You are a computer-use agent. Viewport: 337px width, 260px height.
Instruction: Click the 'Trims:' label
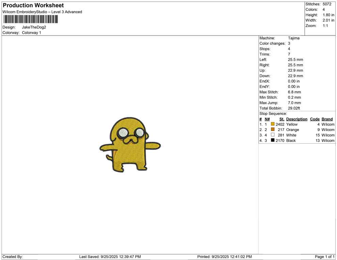click(265, 54)
